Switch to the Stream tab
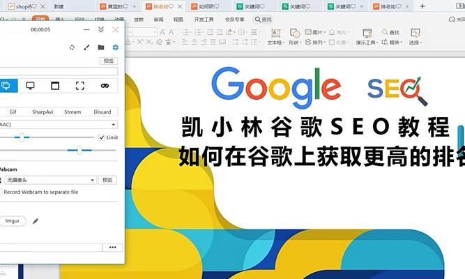Screen dimensions: 465x279 73,112
